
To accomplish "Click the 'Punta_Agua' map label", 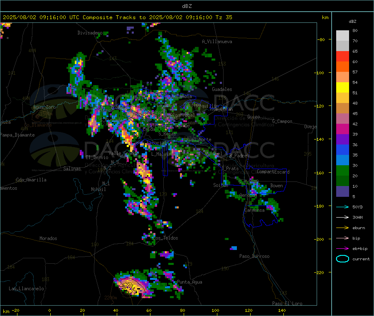I will coord(189,282).
